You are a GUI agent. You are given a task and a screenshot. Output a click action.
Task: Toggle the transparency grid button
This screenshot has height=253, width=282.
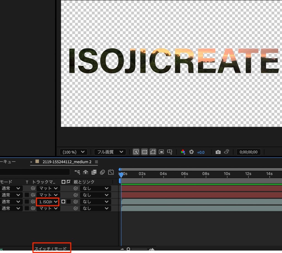pyautogui.click(x=145, y=152)
